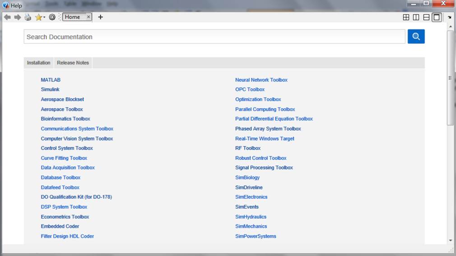Switch to the left/right split layout
456x256 pixels.
416,17
